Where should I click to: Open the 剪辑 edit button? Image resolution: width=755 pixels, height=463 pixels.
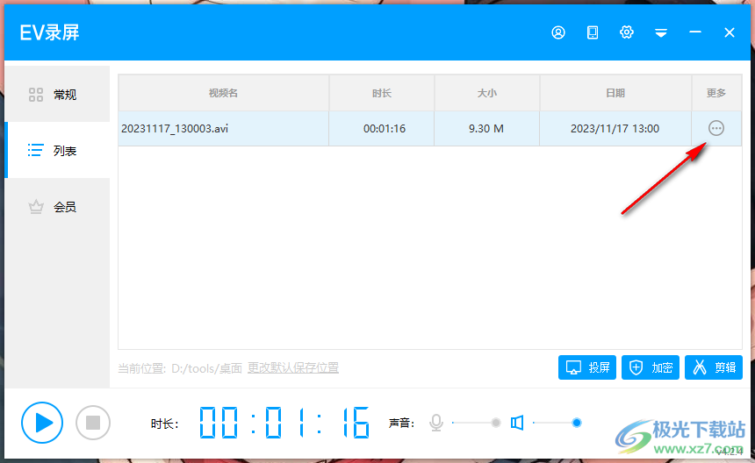click(714, 367)
